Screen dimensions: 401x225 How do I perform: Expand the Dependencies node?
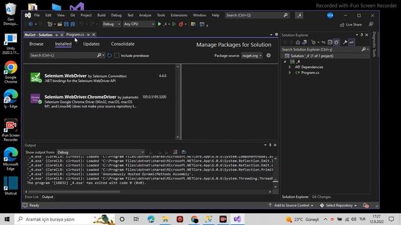coord(289,67)
